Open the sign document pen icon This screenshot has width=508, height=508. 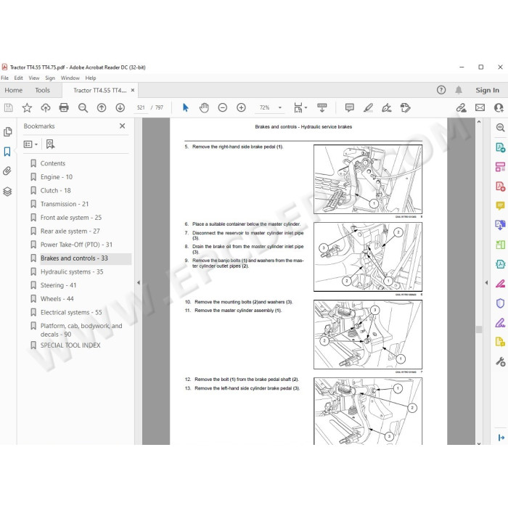pos(387,107)
